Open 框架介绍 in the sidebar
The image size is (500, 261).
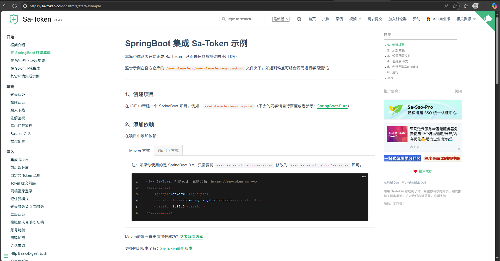[18, 45]
